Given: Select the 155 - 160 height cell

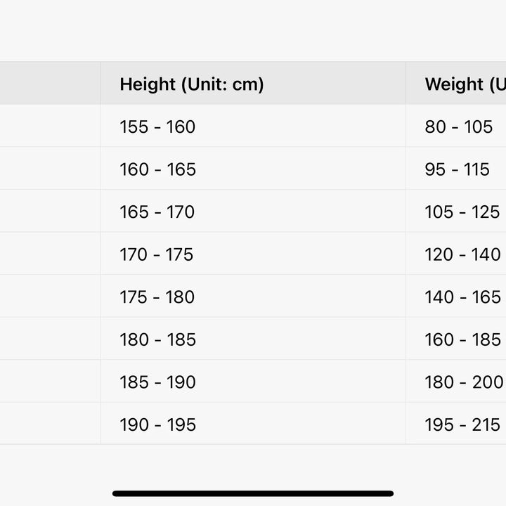Looking at the screenshot, I should [x=157, y=127].
